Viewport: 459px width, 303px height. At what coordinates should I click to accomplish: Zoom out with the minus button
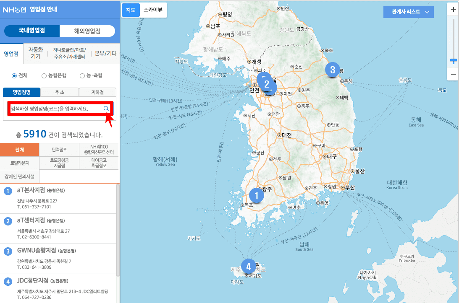[453, 74]
